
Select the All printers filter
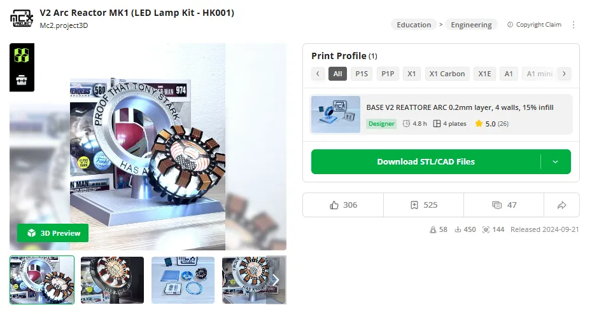(337, 74)
